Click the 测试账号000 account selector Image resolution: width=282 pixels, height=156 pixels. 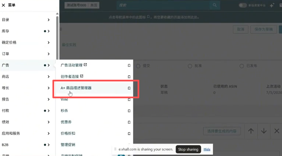[x=82, y=5]
